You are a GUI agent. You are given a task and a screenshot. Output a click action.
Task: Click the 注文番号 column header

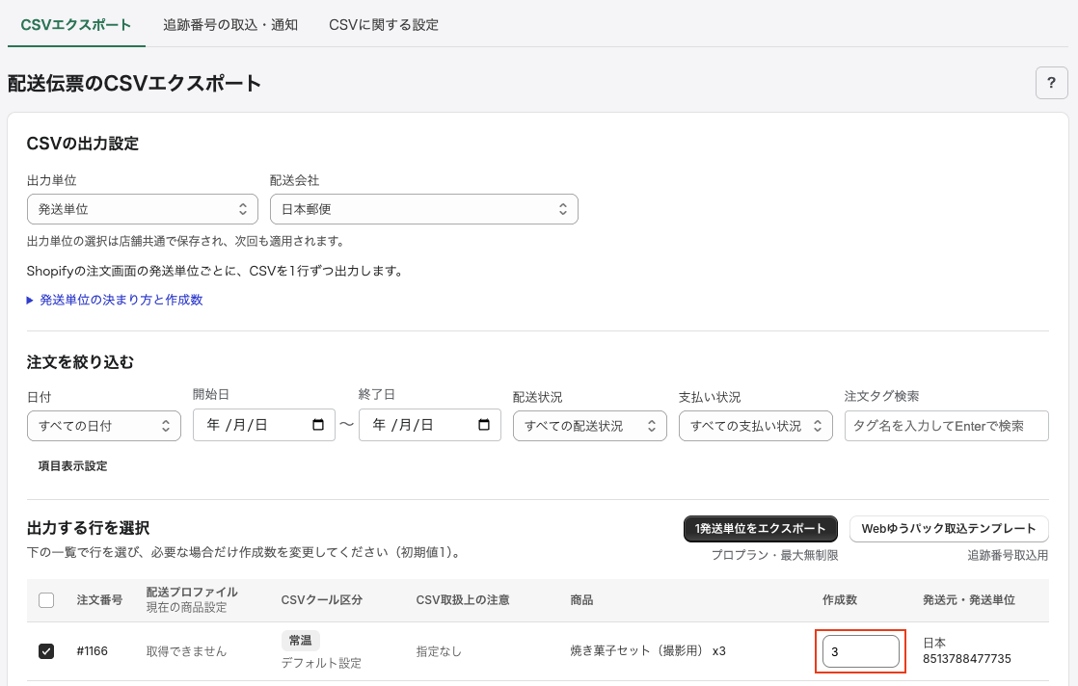[99, 600]
